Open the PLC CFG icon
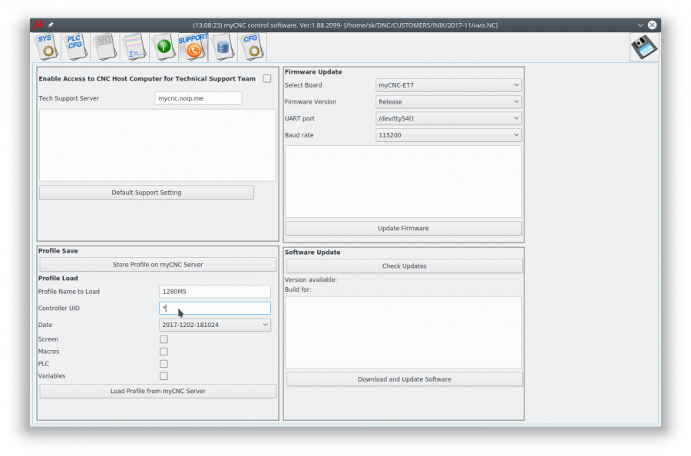The height and width of the screenshot is (456, 691). point(75,47)
